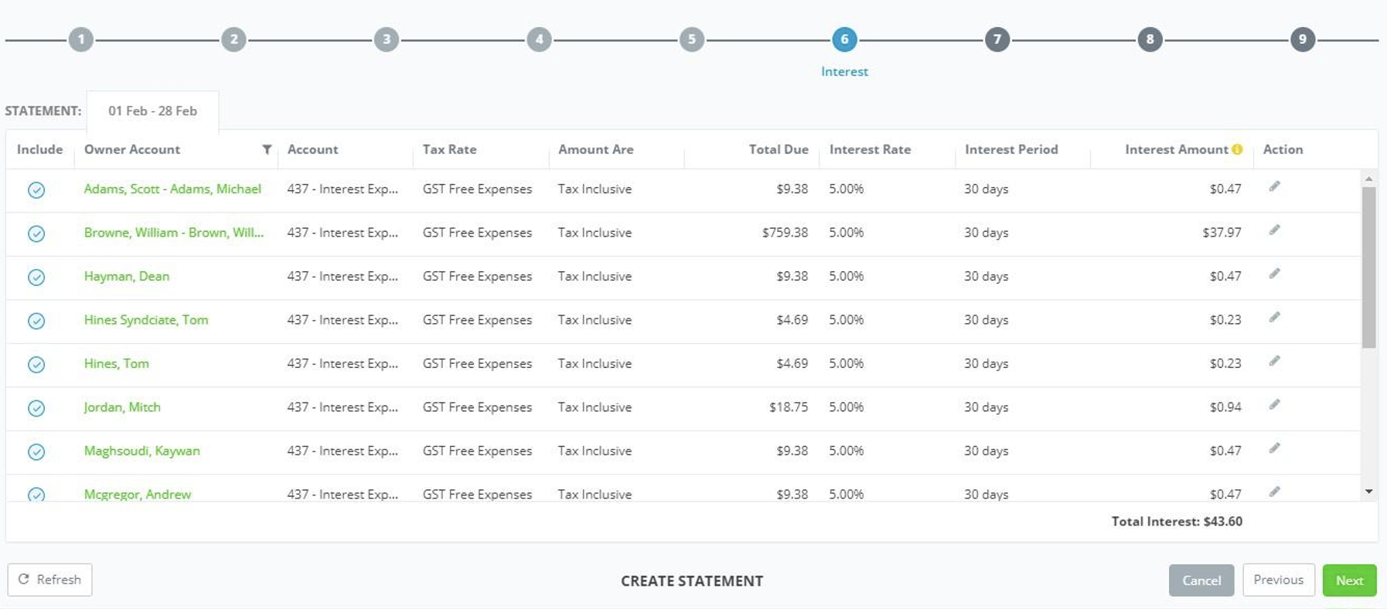The height and width of the screenshot is (609, 1387).
Task: Click the Include column header
Action: click(39, 149)
